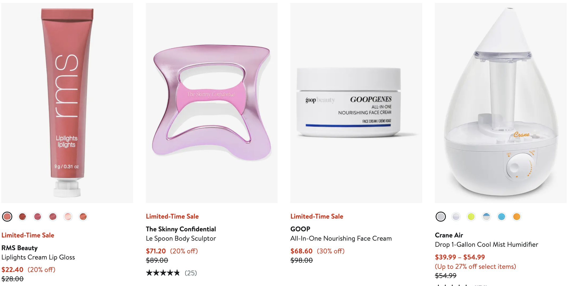Pick the fourth lip gloss color swatch

[x=53, y=217]
